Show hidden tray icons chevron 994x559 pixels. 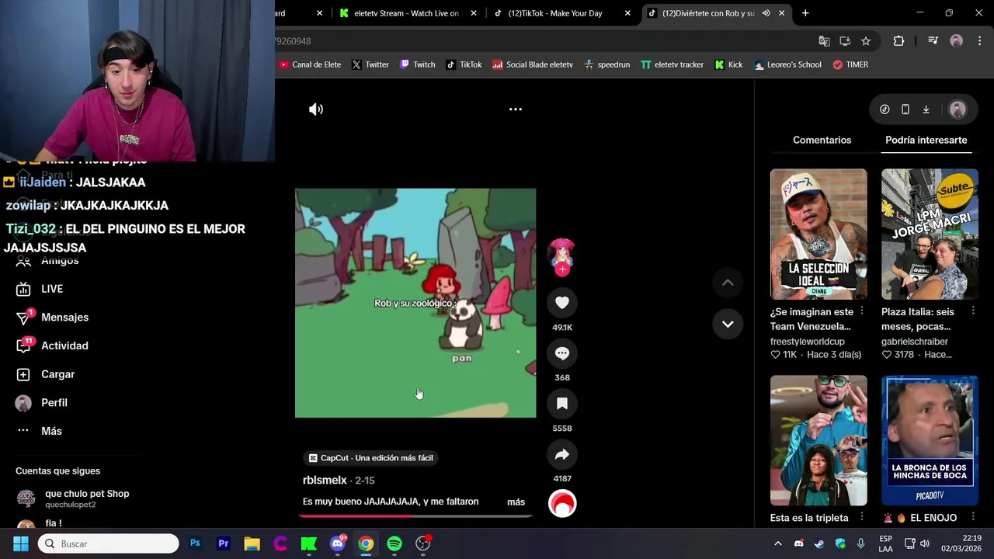pyautogui.click(x=778, y=543)
